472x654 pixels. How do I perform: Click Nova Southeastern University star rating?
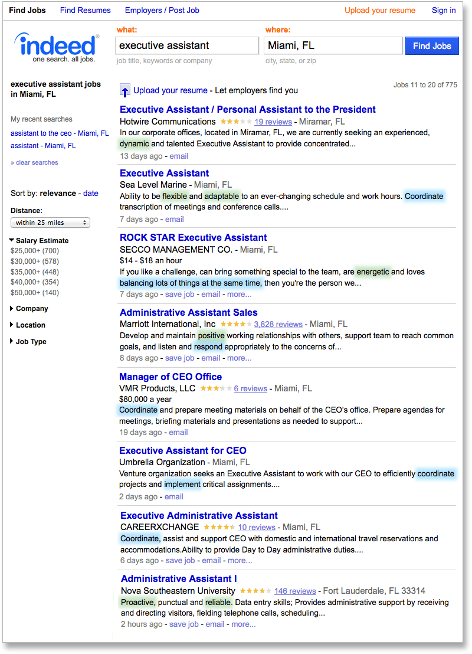point(255,591)
